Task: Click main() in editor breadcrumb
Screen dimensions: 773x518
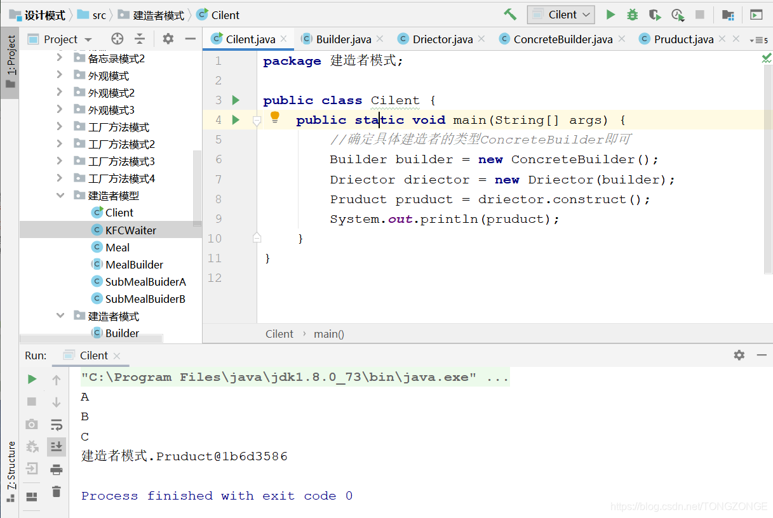Action: (x=329, y=334)
